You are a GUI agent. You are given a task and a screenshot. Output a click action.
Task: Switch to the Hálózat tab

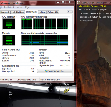pos(42,12)
